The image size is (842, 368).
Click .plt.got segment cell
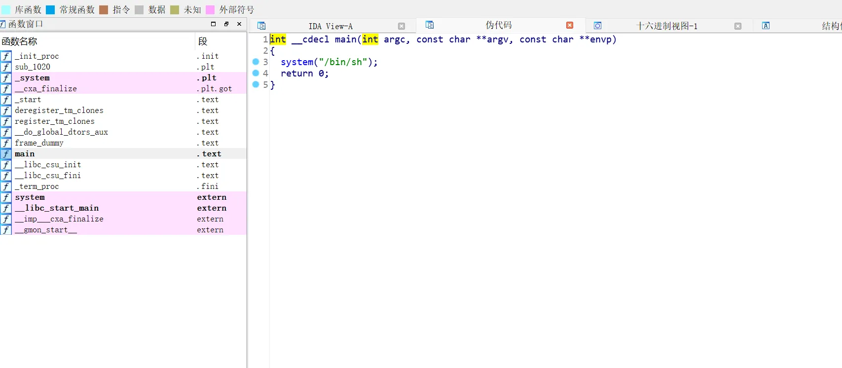click(215, 89)
